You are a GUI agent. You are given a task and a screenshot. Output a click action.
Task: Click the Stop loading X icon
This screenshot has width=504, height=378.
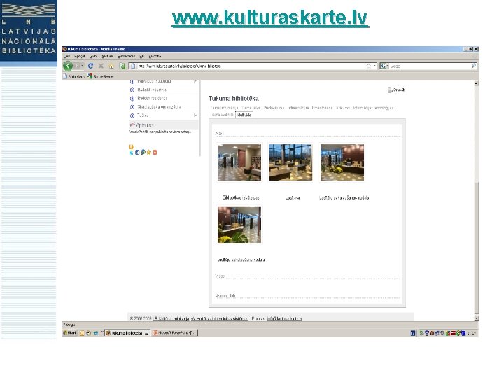(101, 66)
